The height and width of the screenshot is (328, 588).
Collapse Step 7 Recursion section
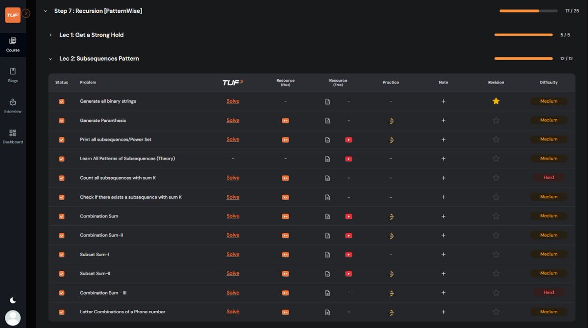[46, 11]
